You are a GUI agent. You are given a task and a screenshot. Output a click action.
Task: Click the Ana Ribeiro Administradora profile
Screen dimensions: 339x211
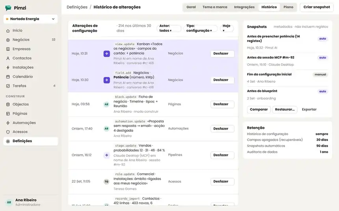pyautogui.click(x=30, y=202)
